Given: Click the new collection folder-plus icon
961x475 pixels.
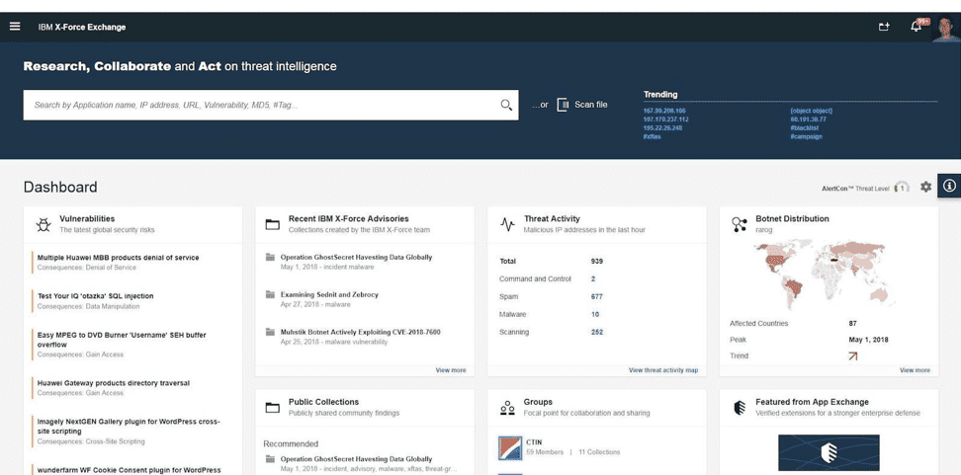Looking at the screenshot, I should 884,27.
